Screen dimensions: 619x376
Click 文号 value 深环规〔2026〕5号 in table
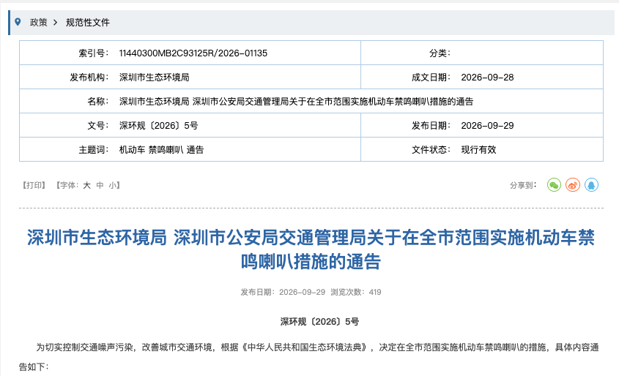click(158, 125)
